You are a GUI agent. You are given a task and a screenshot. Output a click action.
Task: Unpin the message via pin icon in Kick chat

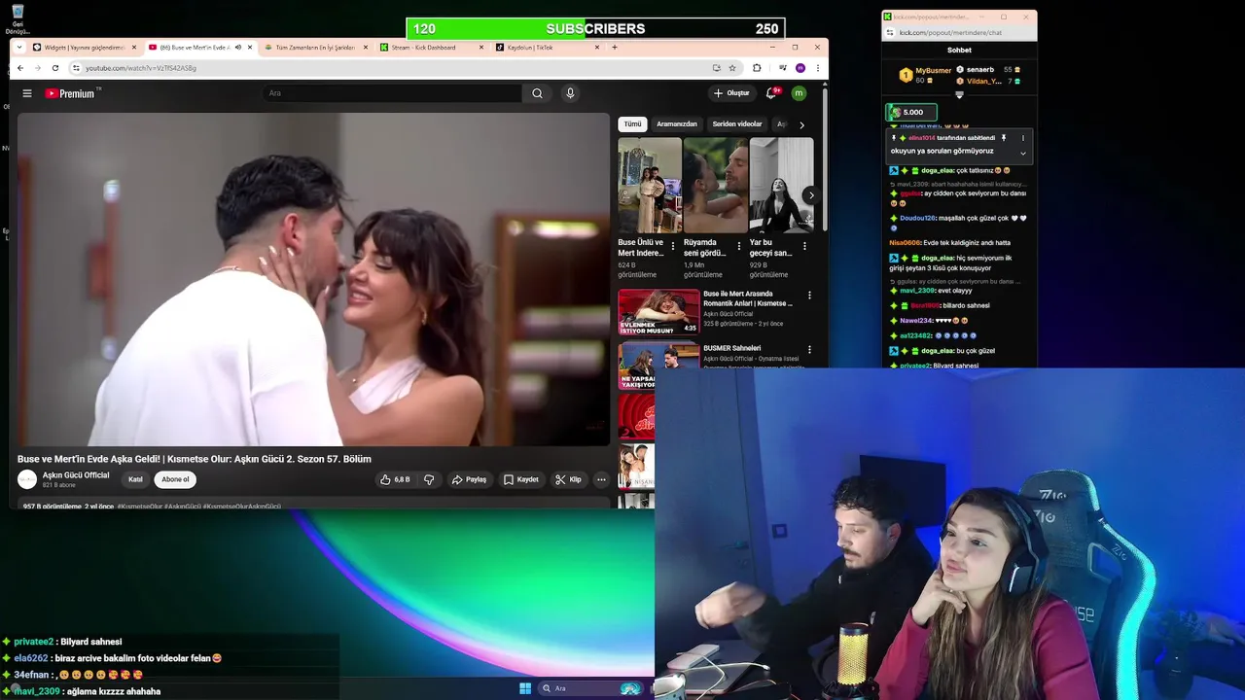pyautogui.click(x=1004, y=138)
